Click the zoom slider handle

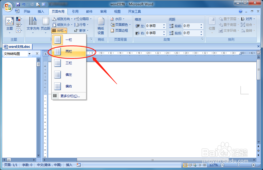[x=238, y=165]
